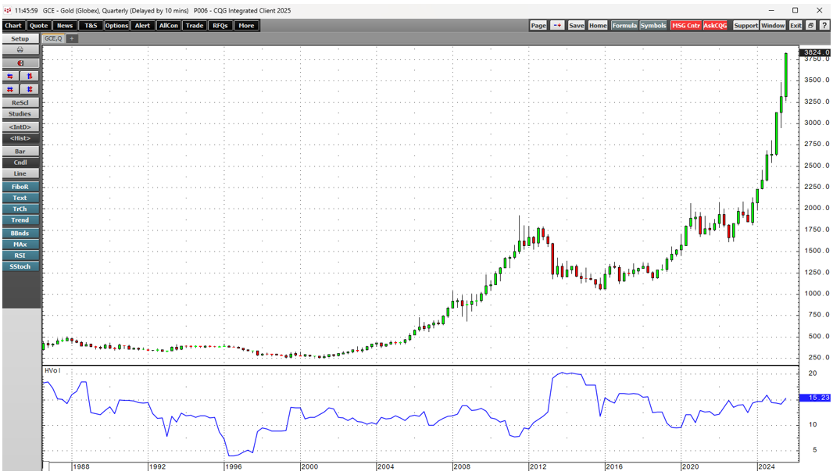This screenshot has width=833, height=475.
Task: Activate the Trend line tool
Action: click(x=20, y=220)
